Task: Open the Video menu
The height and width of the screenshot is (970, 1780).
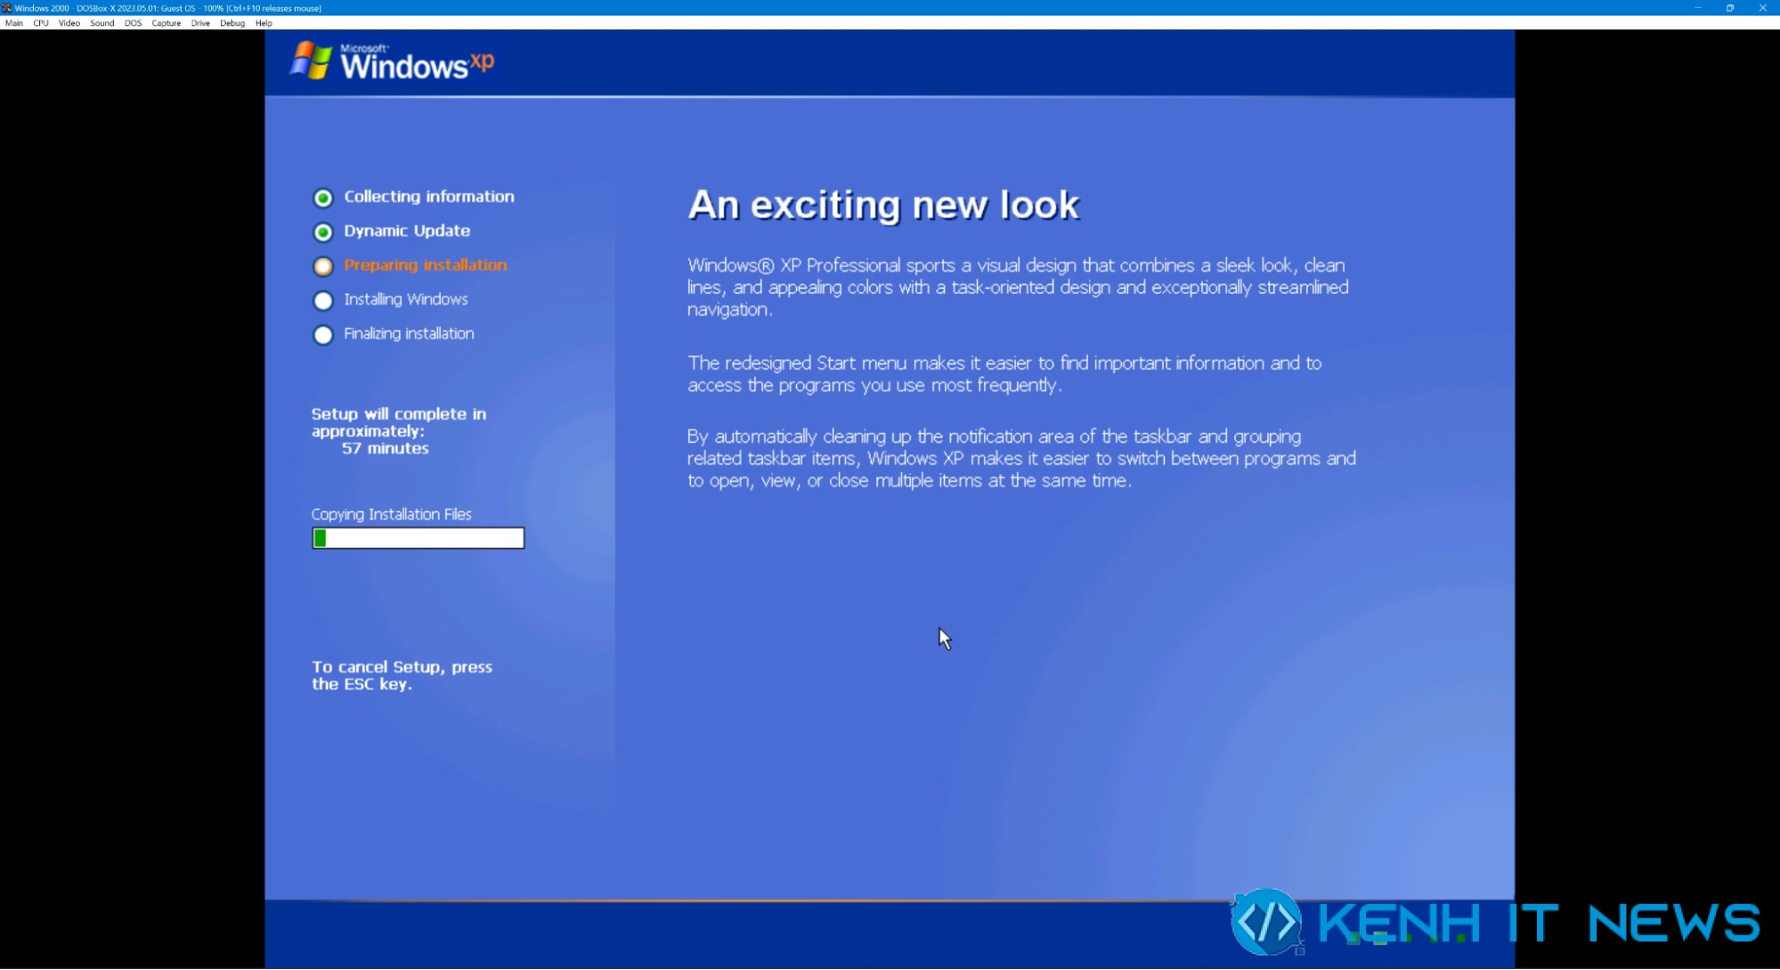Action: coord(69,23)
